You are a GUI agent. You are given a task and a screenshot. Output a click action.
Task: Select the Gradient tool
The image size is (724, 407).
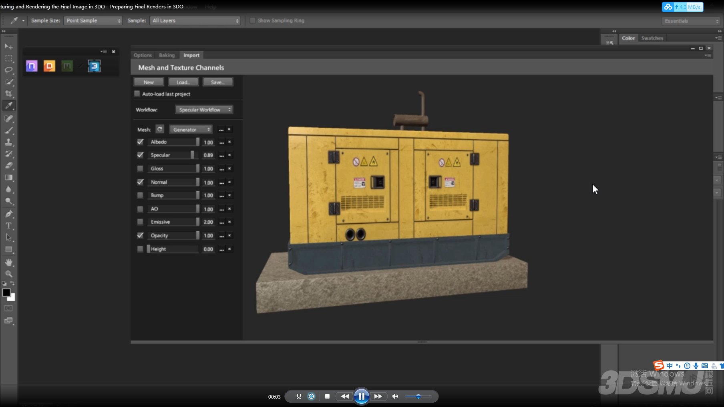[x=8, y=178]
